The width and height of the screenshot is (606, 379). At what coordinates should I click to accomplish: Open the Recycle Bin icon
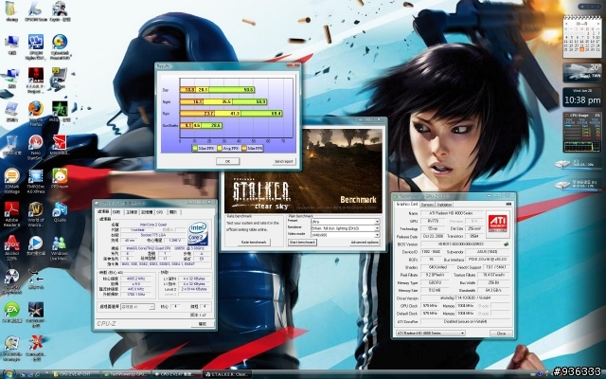coord(11,143)
